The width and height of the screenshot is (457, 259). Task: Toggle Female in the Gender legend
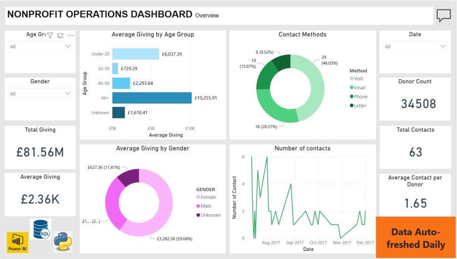[x=208, y=197]
